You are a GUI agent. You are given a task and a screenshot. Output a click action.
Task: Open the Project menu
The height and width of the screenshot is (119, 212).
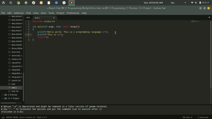pos(60,13)
